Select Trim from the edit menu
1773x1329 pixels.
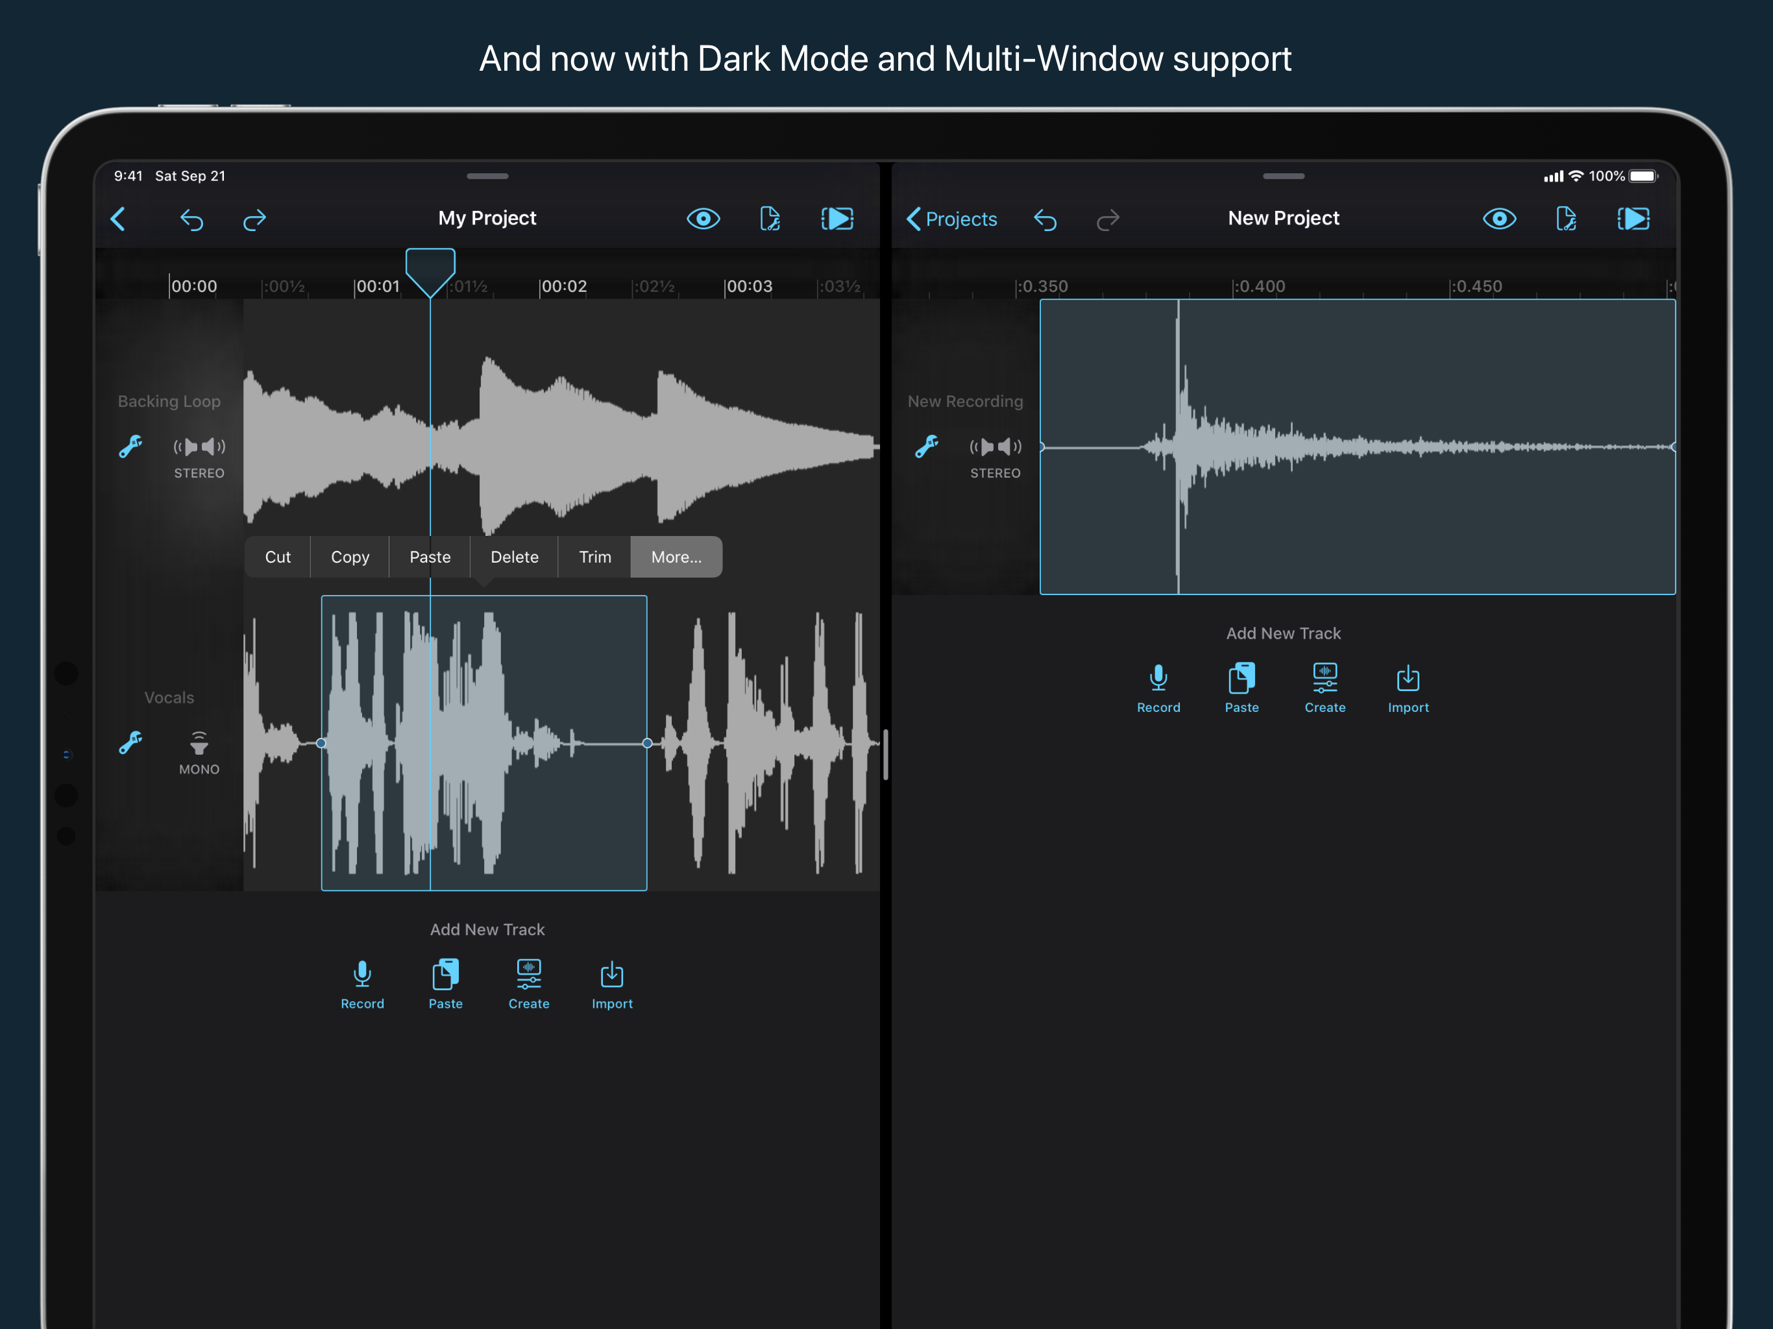(594, 557)
